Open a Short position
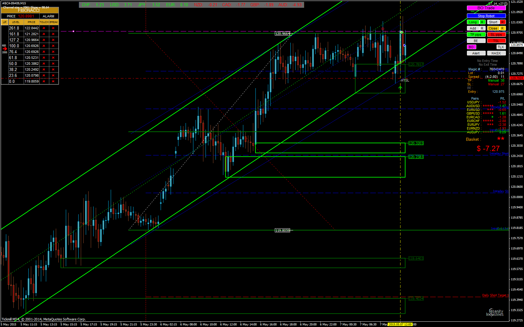Image resolution: width=524 pixels, height=327 pixels. coord(493,22)
